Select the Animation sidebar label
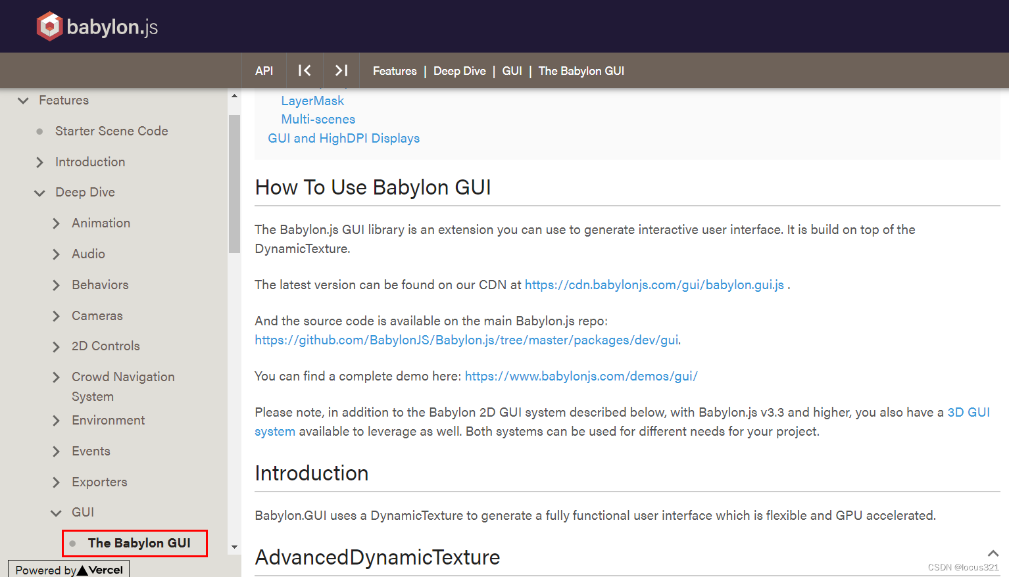Screen dimensions: 1009x577 101,223
